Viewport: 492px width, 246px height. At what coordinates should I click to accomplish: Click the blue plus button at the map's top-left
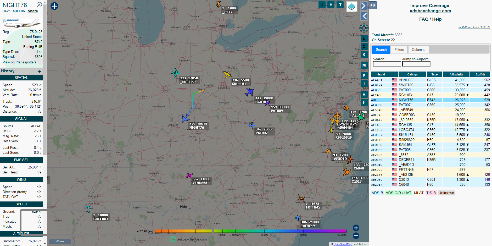(54, 6)
